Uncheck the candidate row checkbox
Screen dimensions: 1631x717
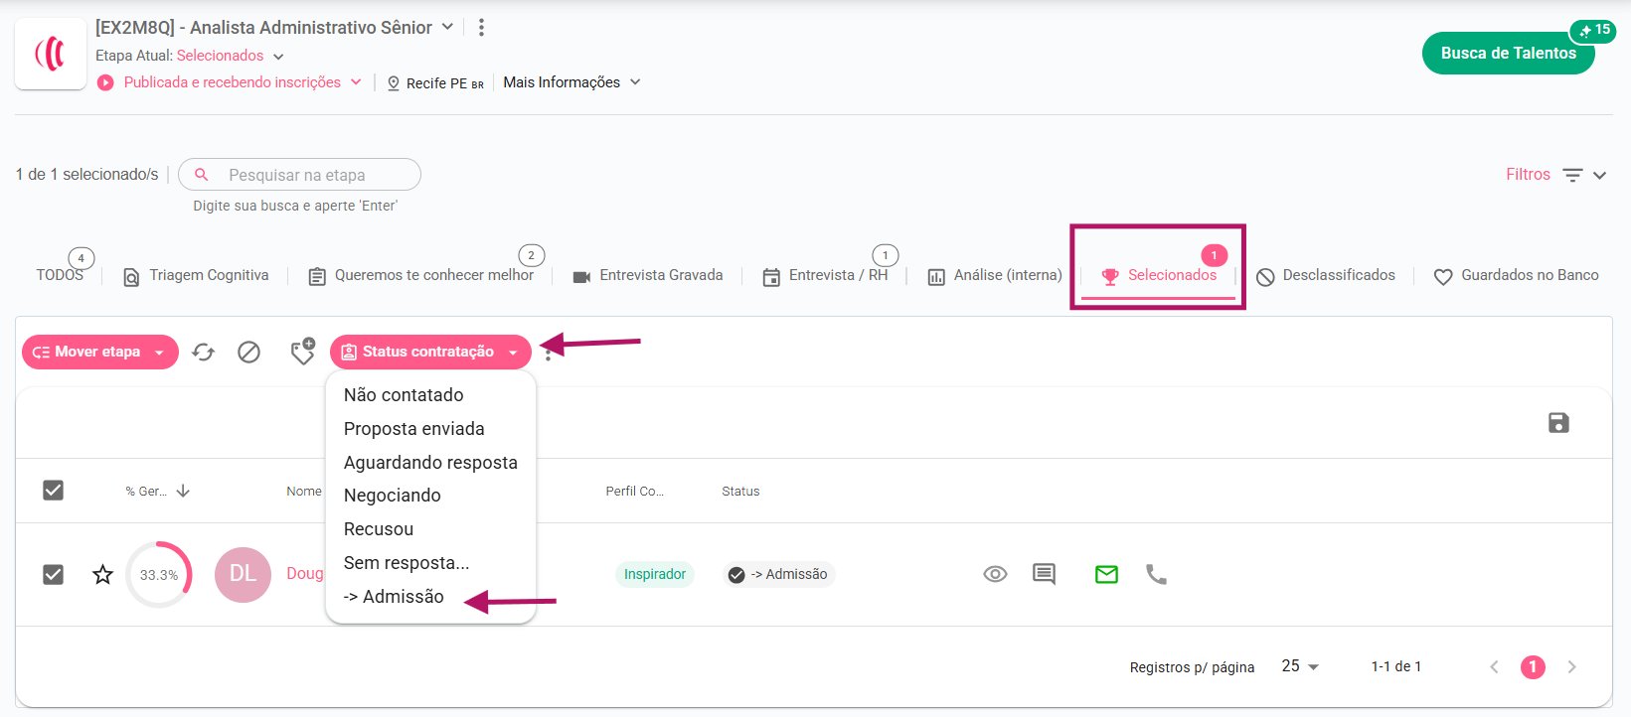coord(54,575)
